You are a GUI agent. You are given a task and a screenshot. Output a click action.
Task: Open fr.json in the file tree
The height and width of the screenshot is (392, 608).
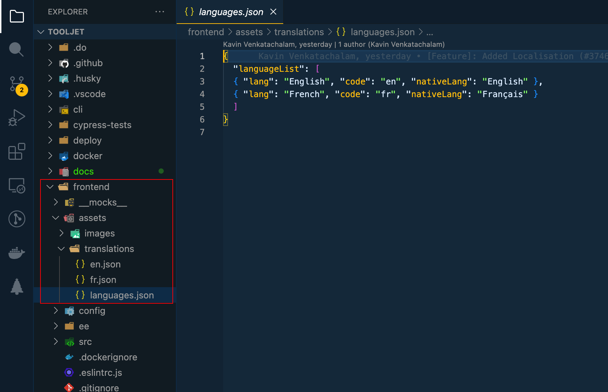click(103, 280)
